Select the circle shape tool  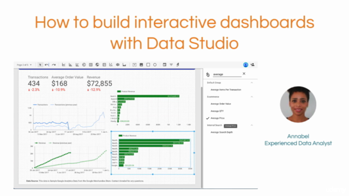[155, 65]
